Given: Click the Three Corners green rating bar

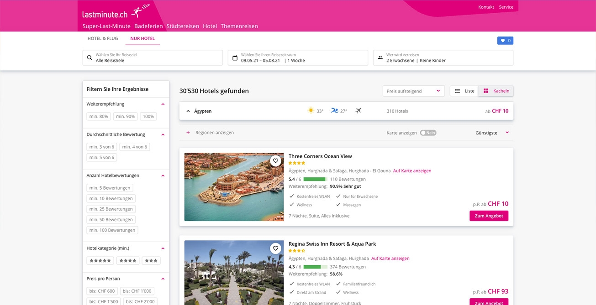Looking at the screenshot, I should tap(315, 179).
